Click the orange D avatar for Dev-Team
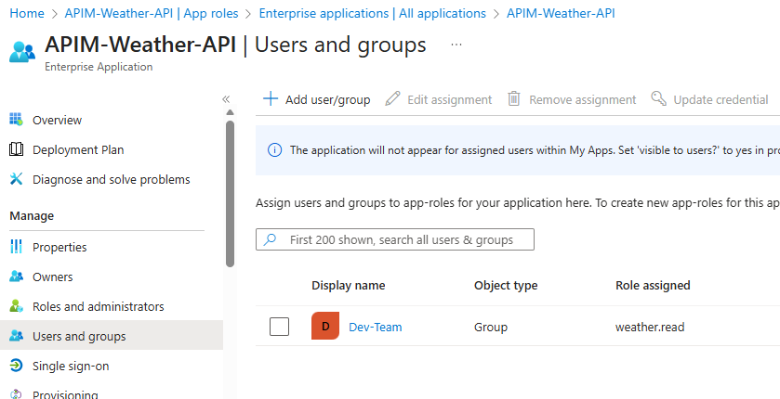The width and height of the screenshot is (780, 399). [x=325, y=326]
